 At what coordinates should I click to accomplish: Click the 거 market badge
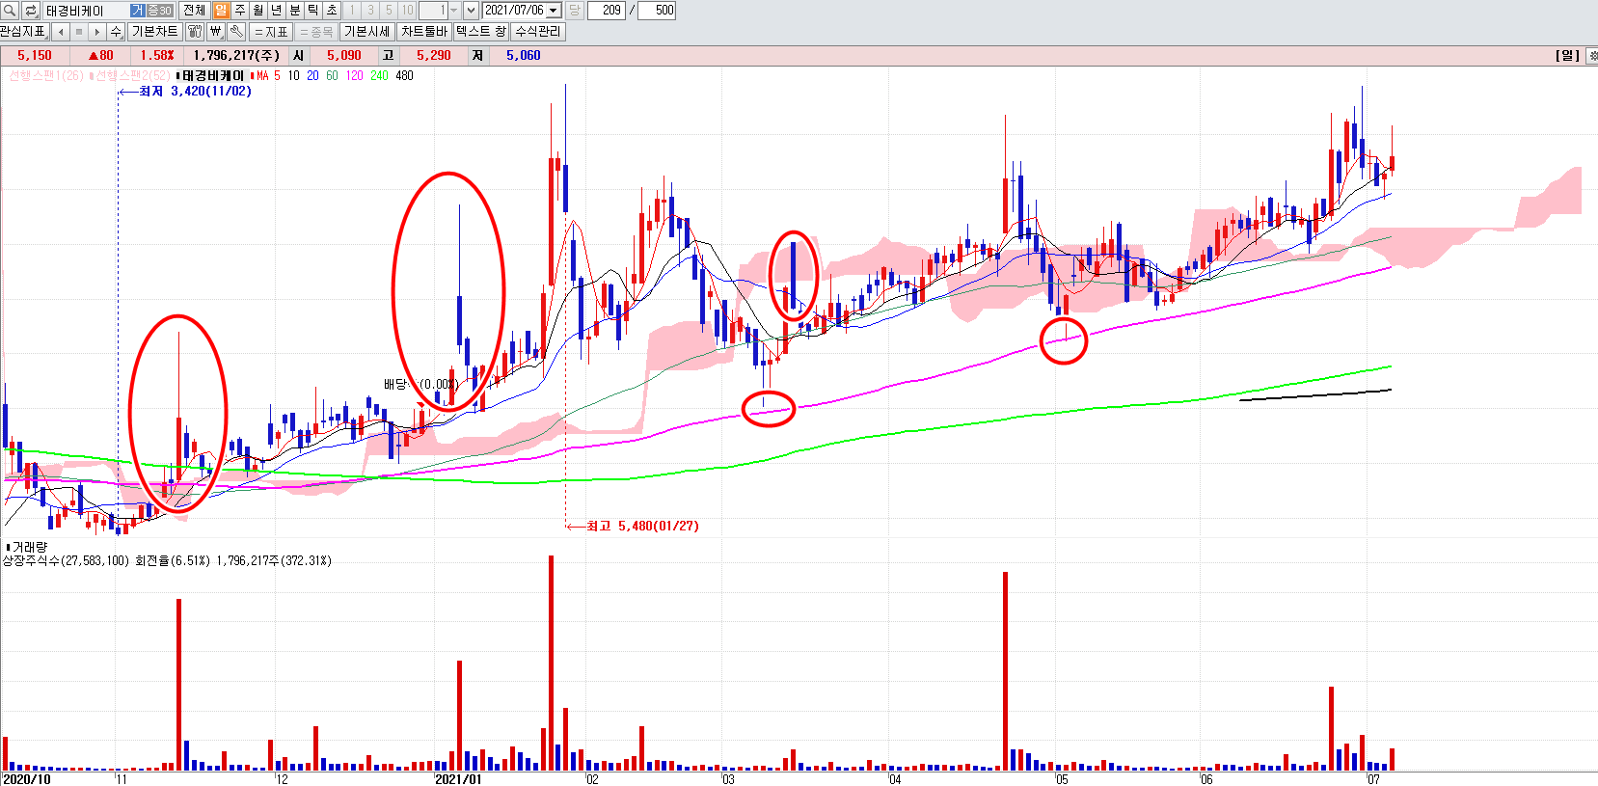(137, 11)
